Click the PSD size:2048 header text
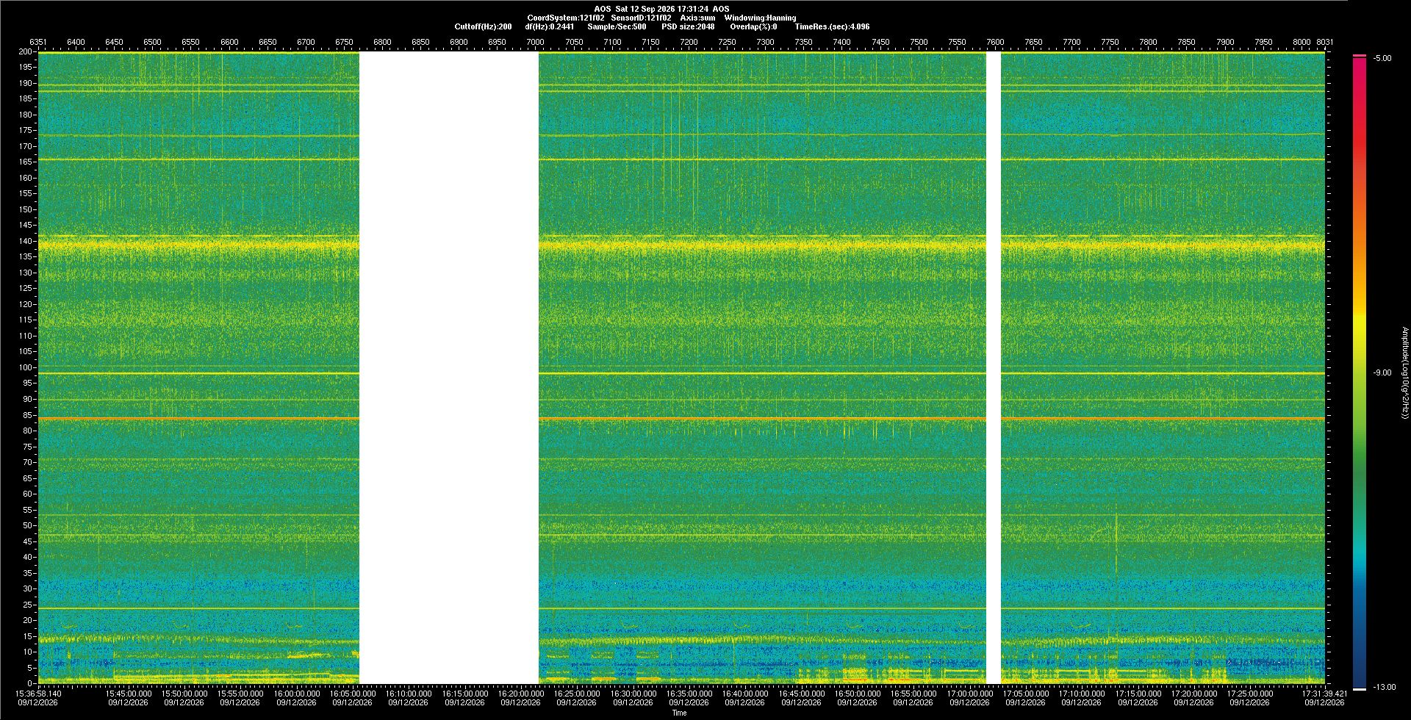This screenshot has width=1411, height=720. tap(688, 26)
